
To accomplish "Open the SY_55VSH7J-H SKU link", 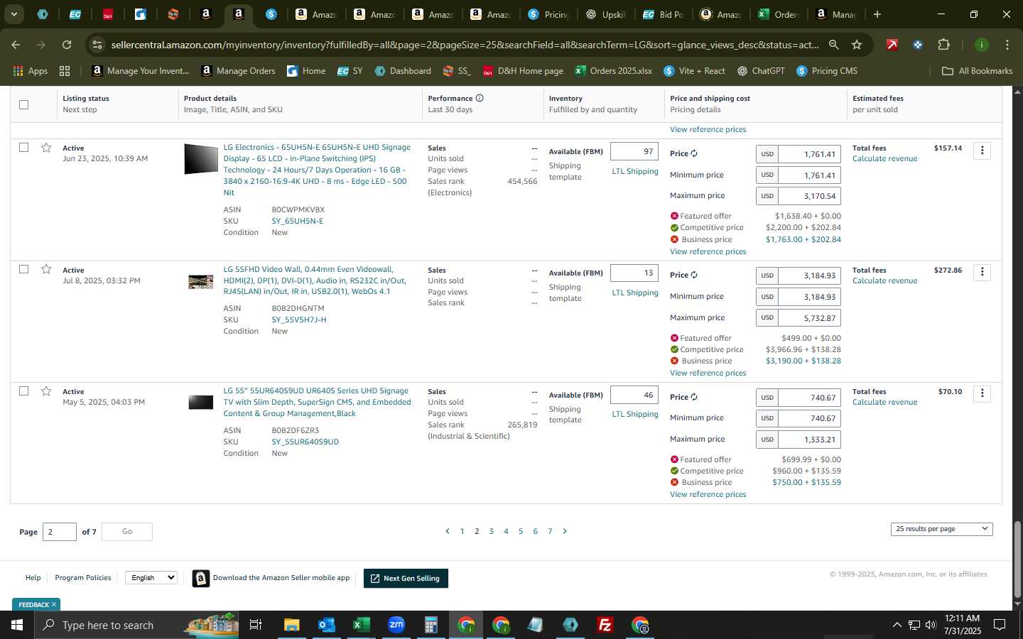I will tap(299, 319).
